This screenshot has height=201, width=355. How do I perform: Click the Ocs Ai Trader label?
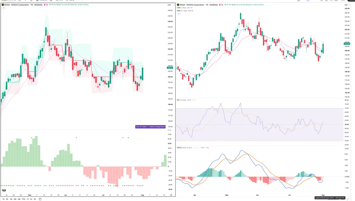[141, 127]
